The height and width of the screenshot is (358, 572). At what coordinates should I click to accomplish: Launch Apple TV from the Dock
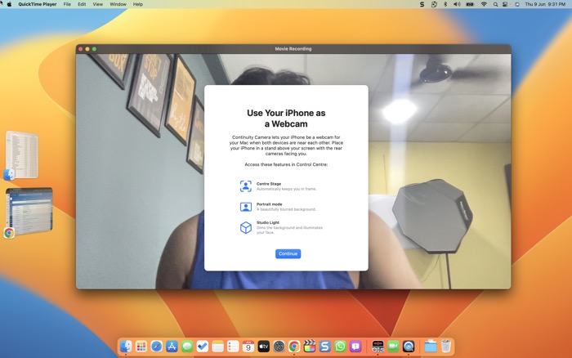(x=264, y=346)
